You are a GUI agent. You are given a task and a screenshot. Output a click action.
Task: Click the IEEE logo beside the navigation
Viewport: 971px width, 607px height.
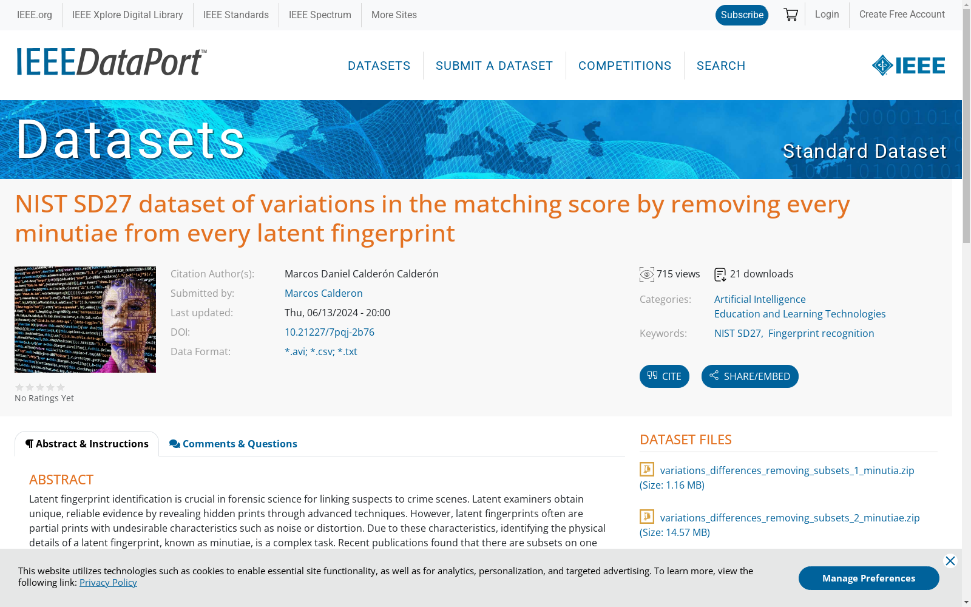click(x=908, y=66)
